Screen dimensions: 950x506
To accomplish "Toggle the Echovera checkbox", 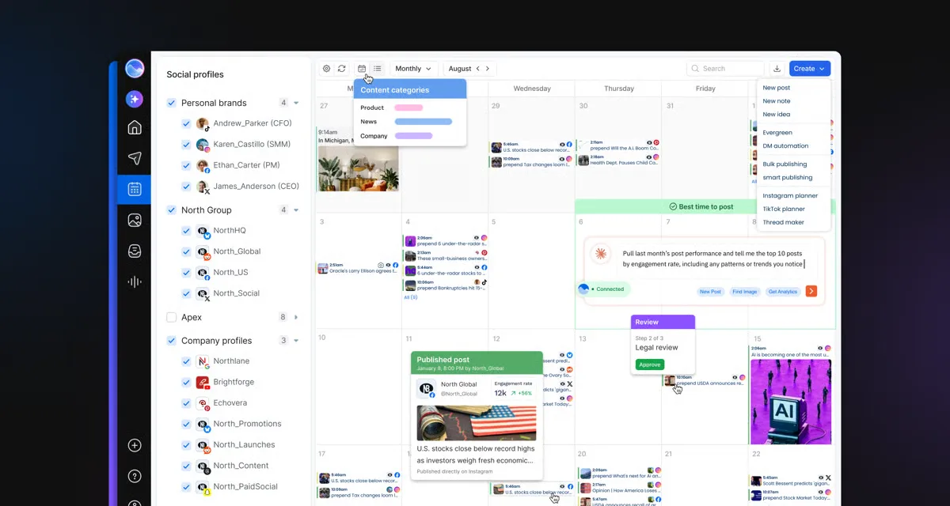I will tap(186, 403).
